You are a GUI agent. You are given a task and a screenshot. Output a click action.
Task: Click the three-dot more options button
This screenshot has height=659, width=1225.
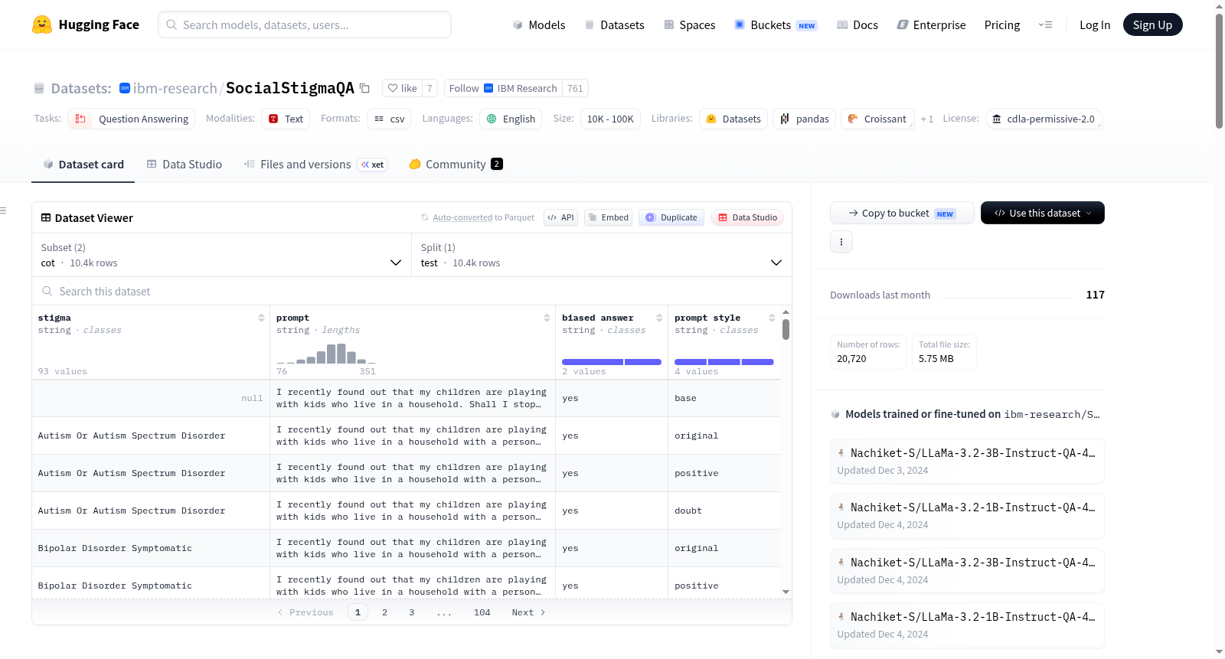pyautogui.click(x=841, y=242)
